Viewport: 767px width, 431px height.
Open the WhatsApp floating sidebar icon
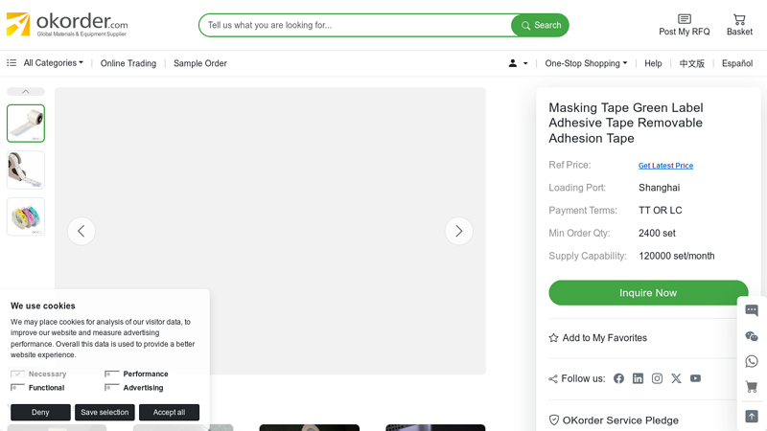tap(752, 362)
